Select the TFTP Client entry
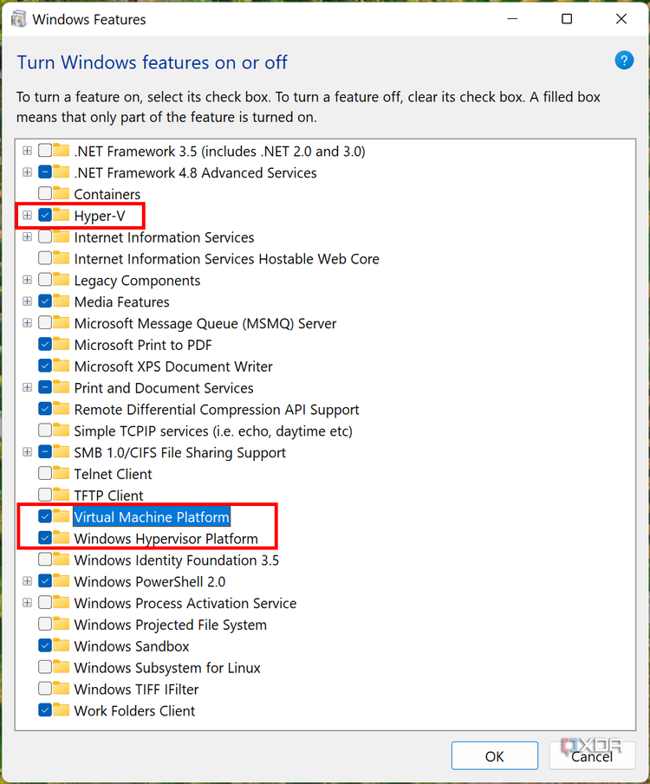Viewport: 650px width, 784px height. (109, 496)
